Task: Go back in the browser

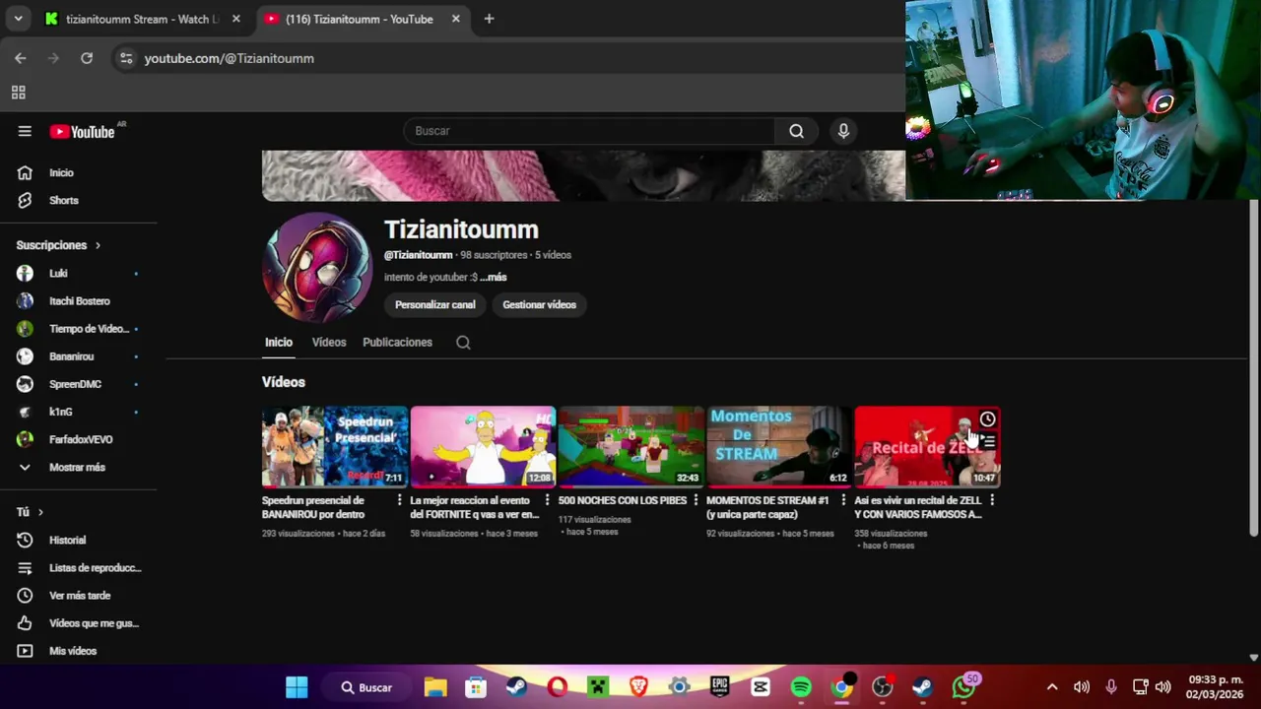Action: pos(21,58)
